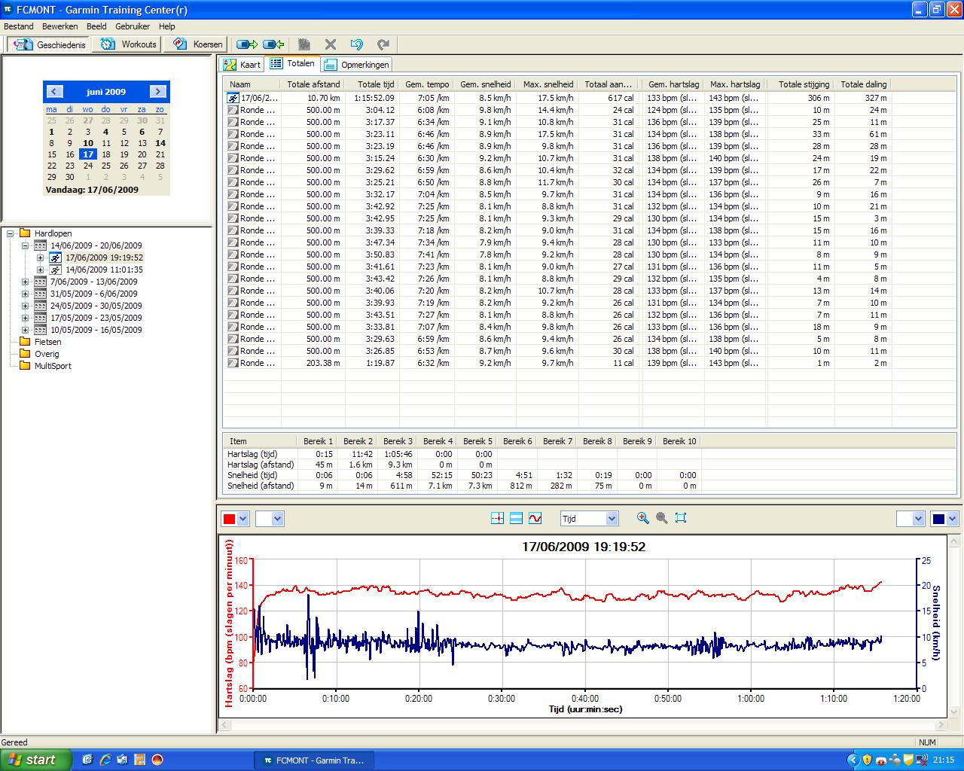This screenshot has width=964, height=771.
Task: Sort table by Totale stijging column
Action: click(804, 84)
